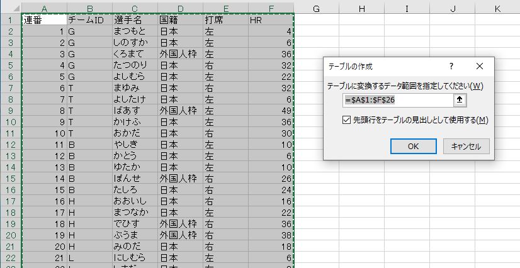
Task: Select row 20 header
Action: pyautogui.click(x=11, y=235)
